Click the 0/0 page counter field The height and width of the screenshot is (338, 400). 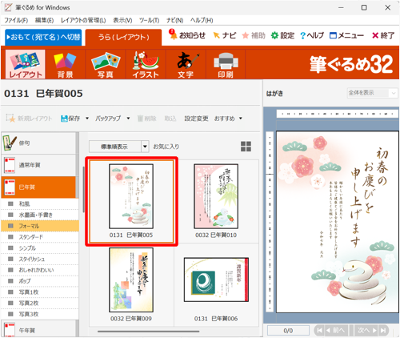288,331
